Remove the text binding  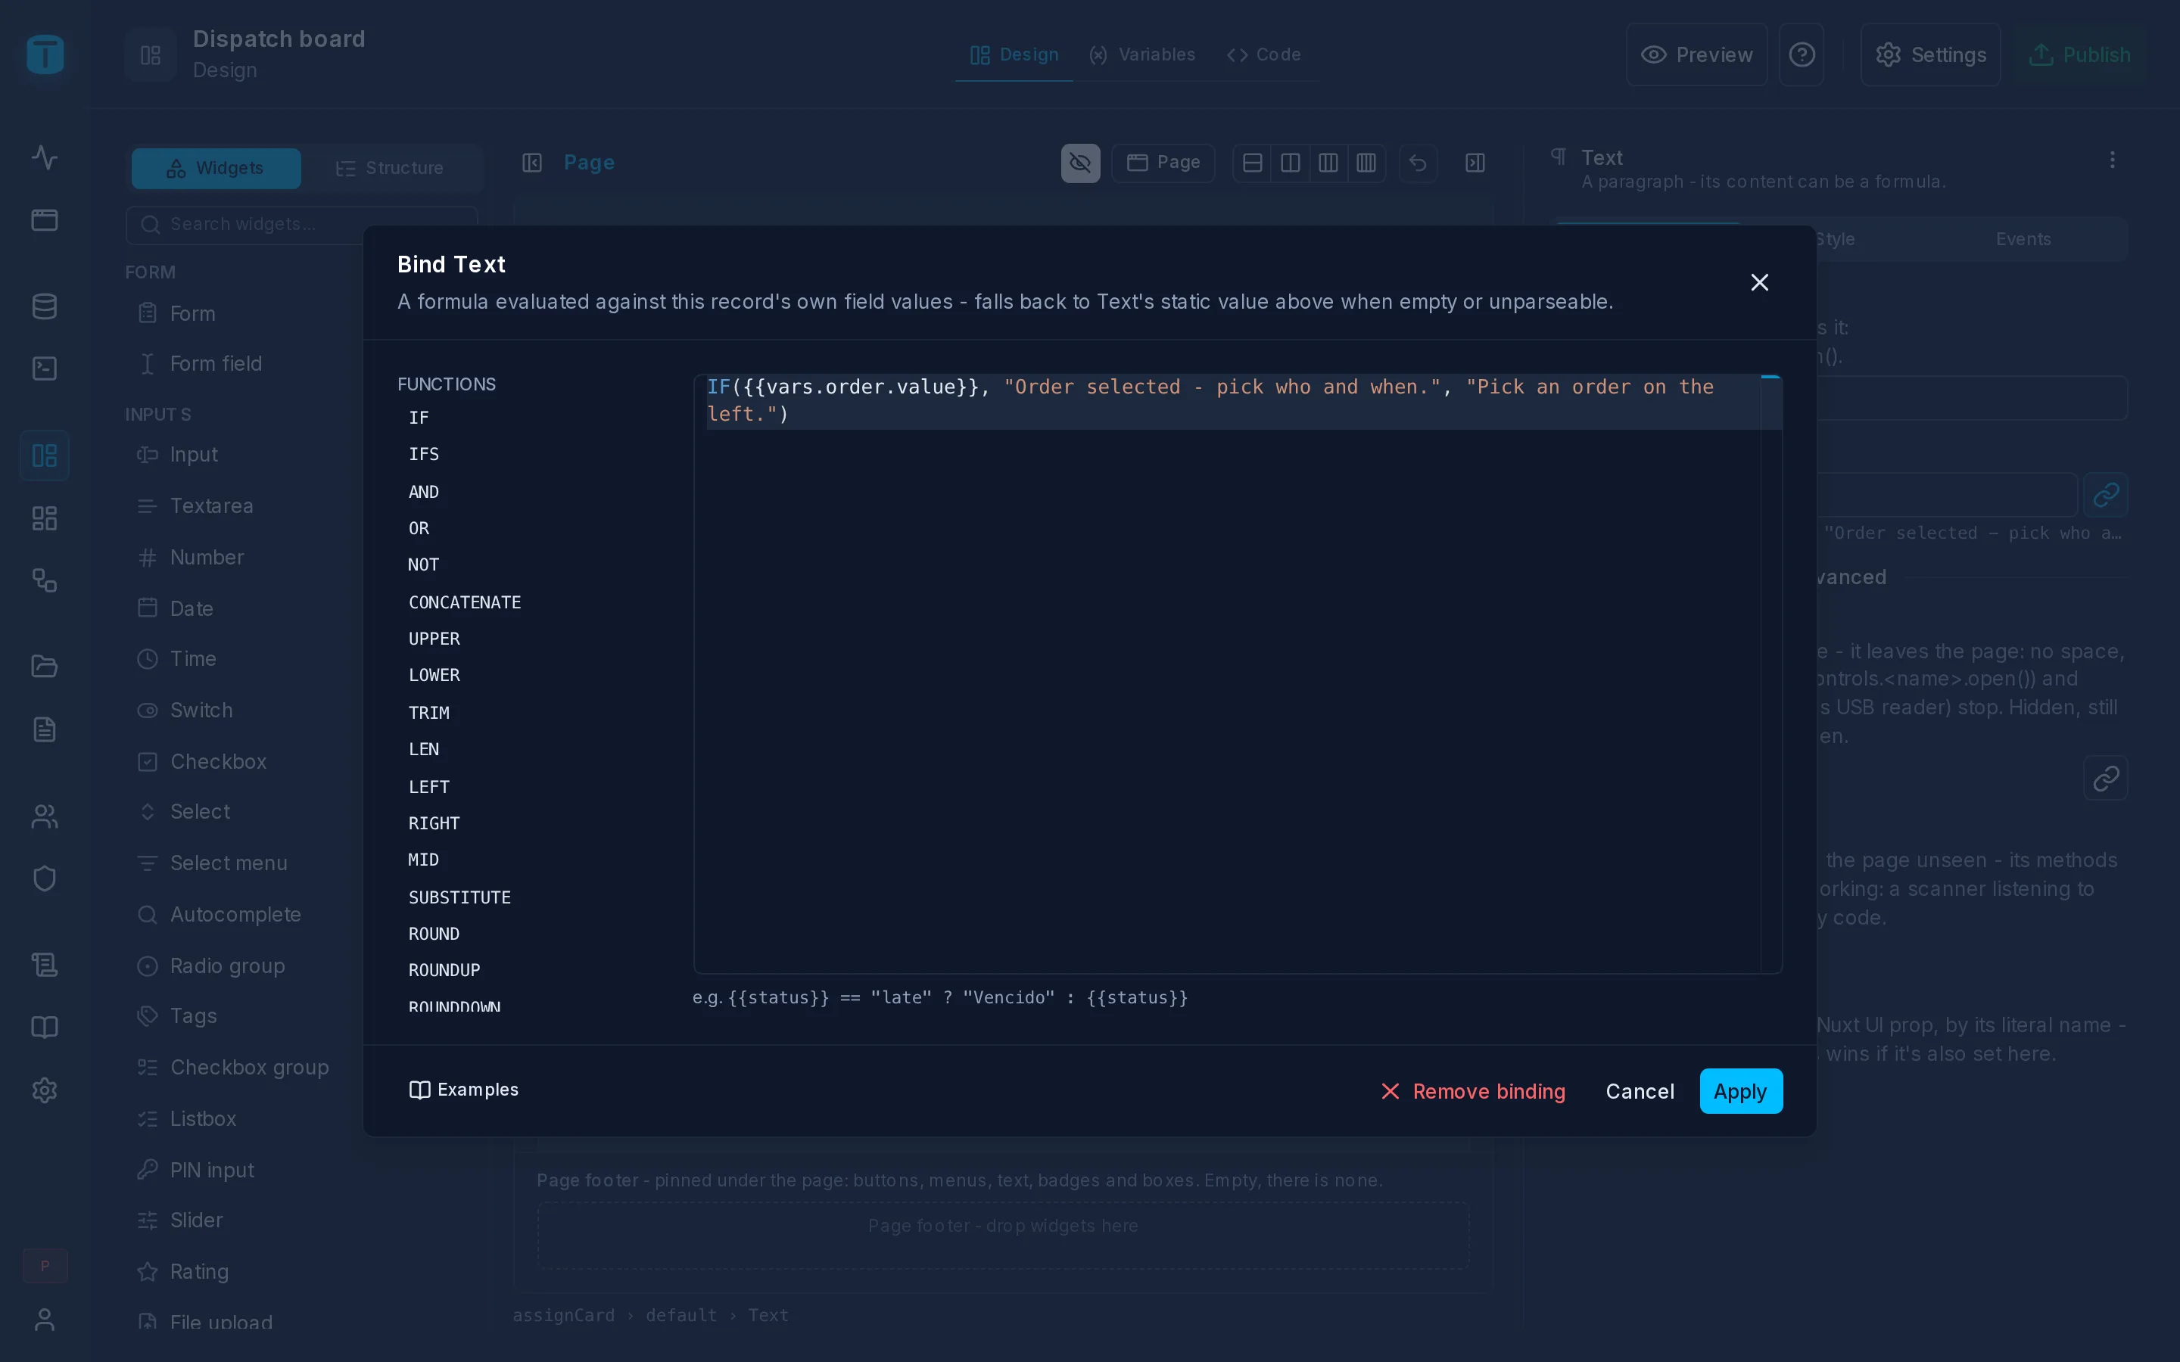coord(1474,1091)
